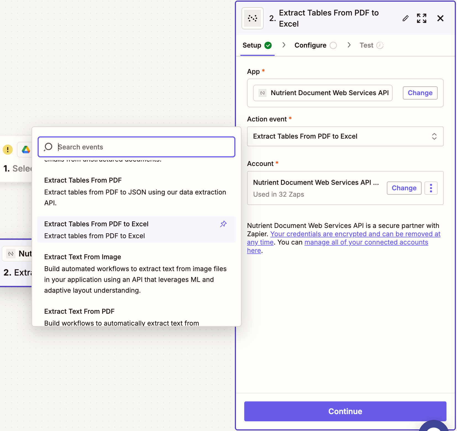
Task: Click the pencil rename step icon
Action: click(x=405, y=19)
